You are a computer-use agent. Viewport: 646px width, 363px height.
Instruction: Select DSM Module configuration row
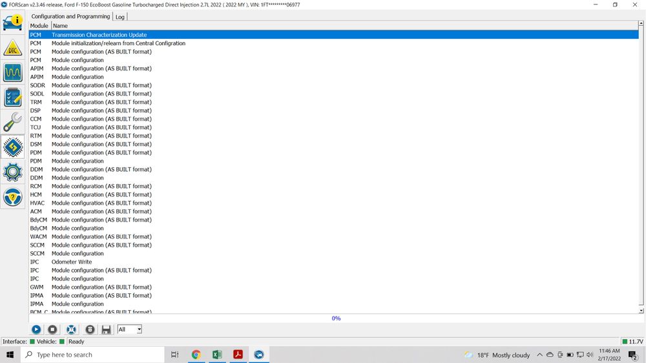334,144
